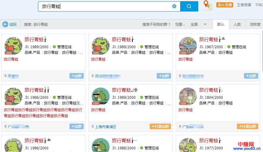Viewport: 263px width, 152px height.
Task: Open the 搜索不到我的群？ link
Action: click(156, 24)
